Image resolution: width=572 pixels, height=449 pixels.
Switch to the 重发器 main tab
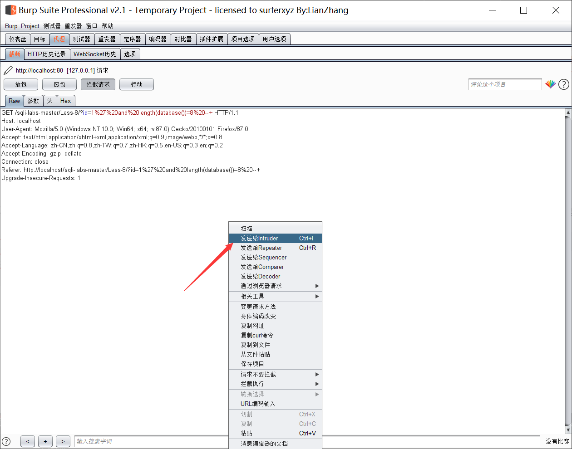point(107,39)
